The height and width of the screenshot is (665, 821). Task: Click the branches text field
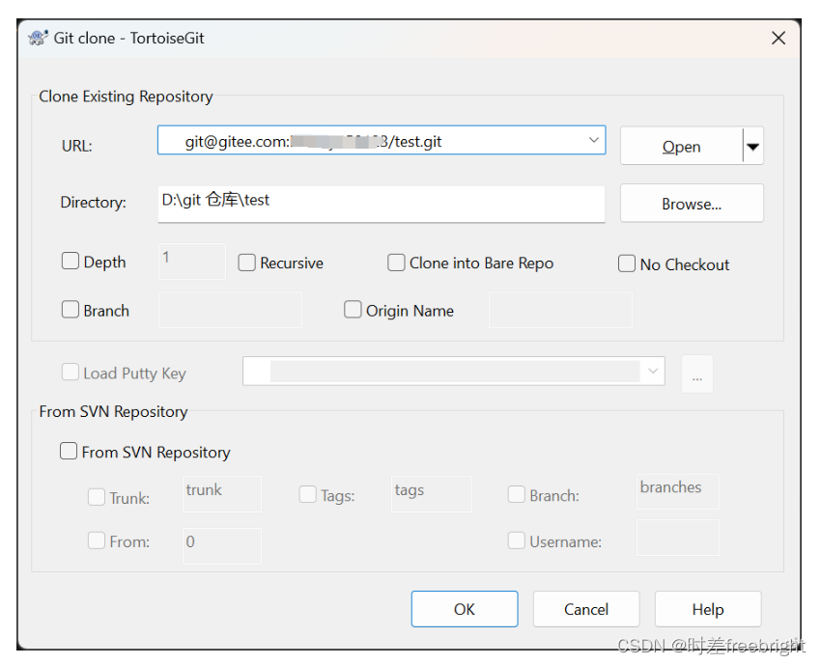[677, 491]
